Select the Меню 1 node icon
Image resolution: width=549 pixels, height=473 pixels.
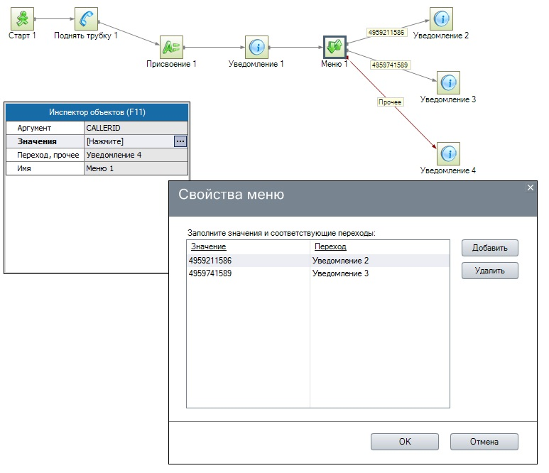[x=335, y=48]
